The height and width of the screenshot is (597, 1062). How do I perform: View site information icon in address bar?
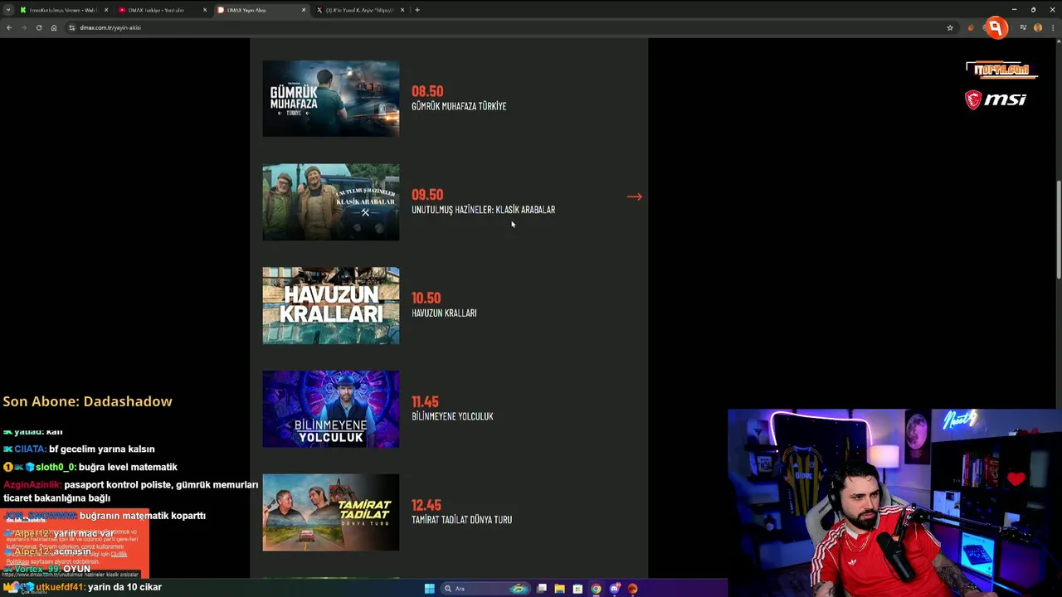[72, 27]
